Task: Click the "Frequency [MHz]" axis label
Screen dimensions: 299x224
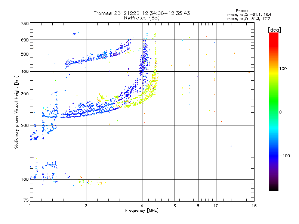Action: point(142,211)
